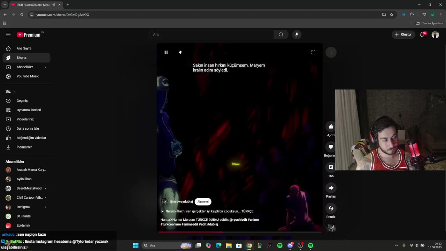Open the Epidemik subscription

pos(26,226)
